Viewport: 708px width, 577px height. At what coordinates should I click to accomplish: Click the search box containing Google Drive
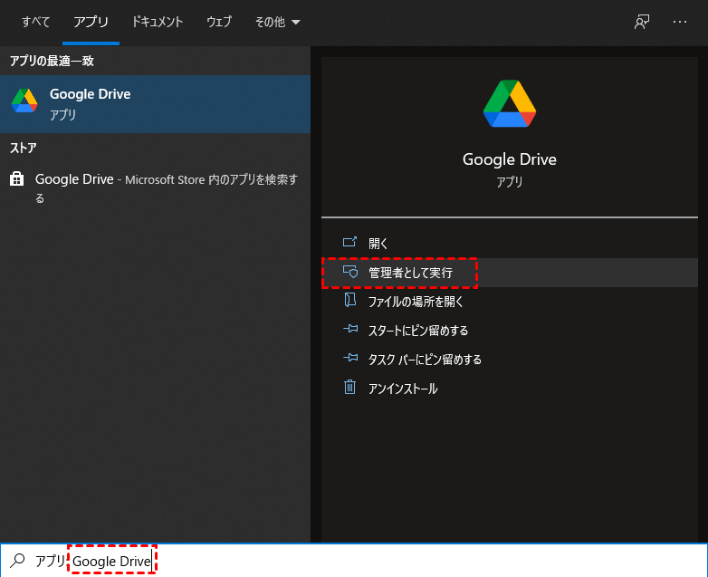(354, 561)
